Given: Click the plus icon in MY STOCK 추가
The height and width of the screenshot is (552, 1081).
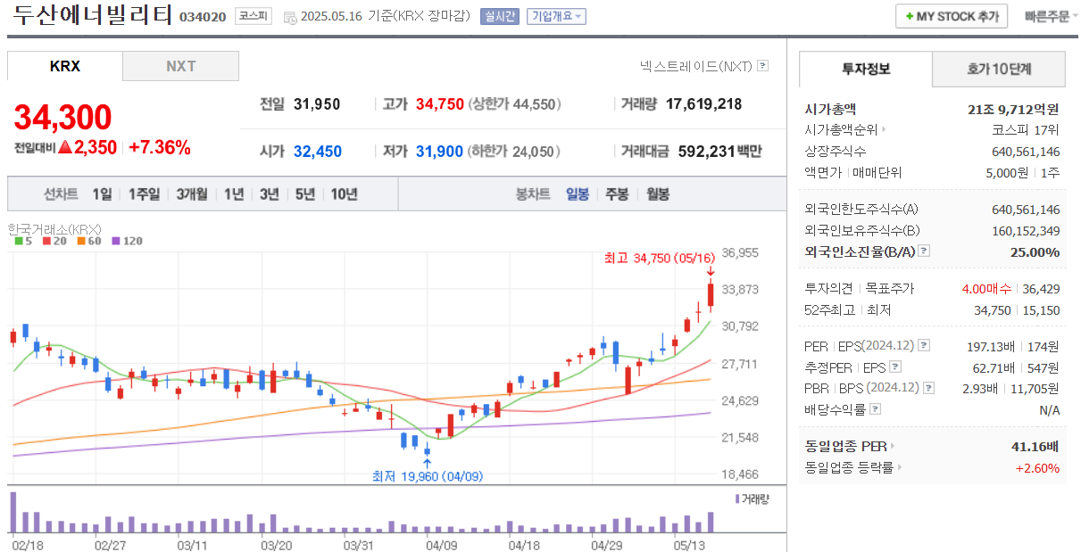Looking at the screenshot, I should point(909,17).
